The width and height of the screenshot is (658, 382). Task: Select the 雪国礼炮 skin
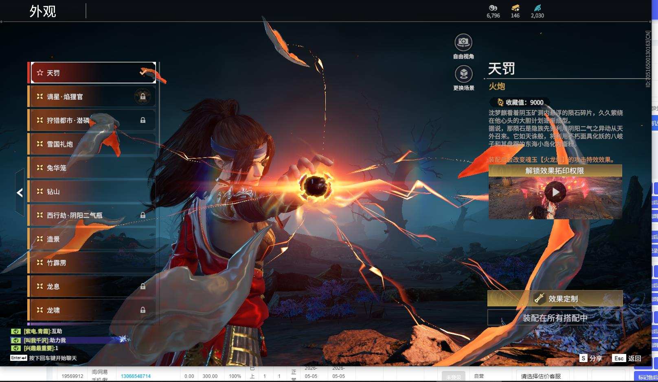coord(92,144)
